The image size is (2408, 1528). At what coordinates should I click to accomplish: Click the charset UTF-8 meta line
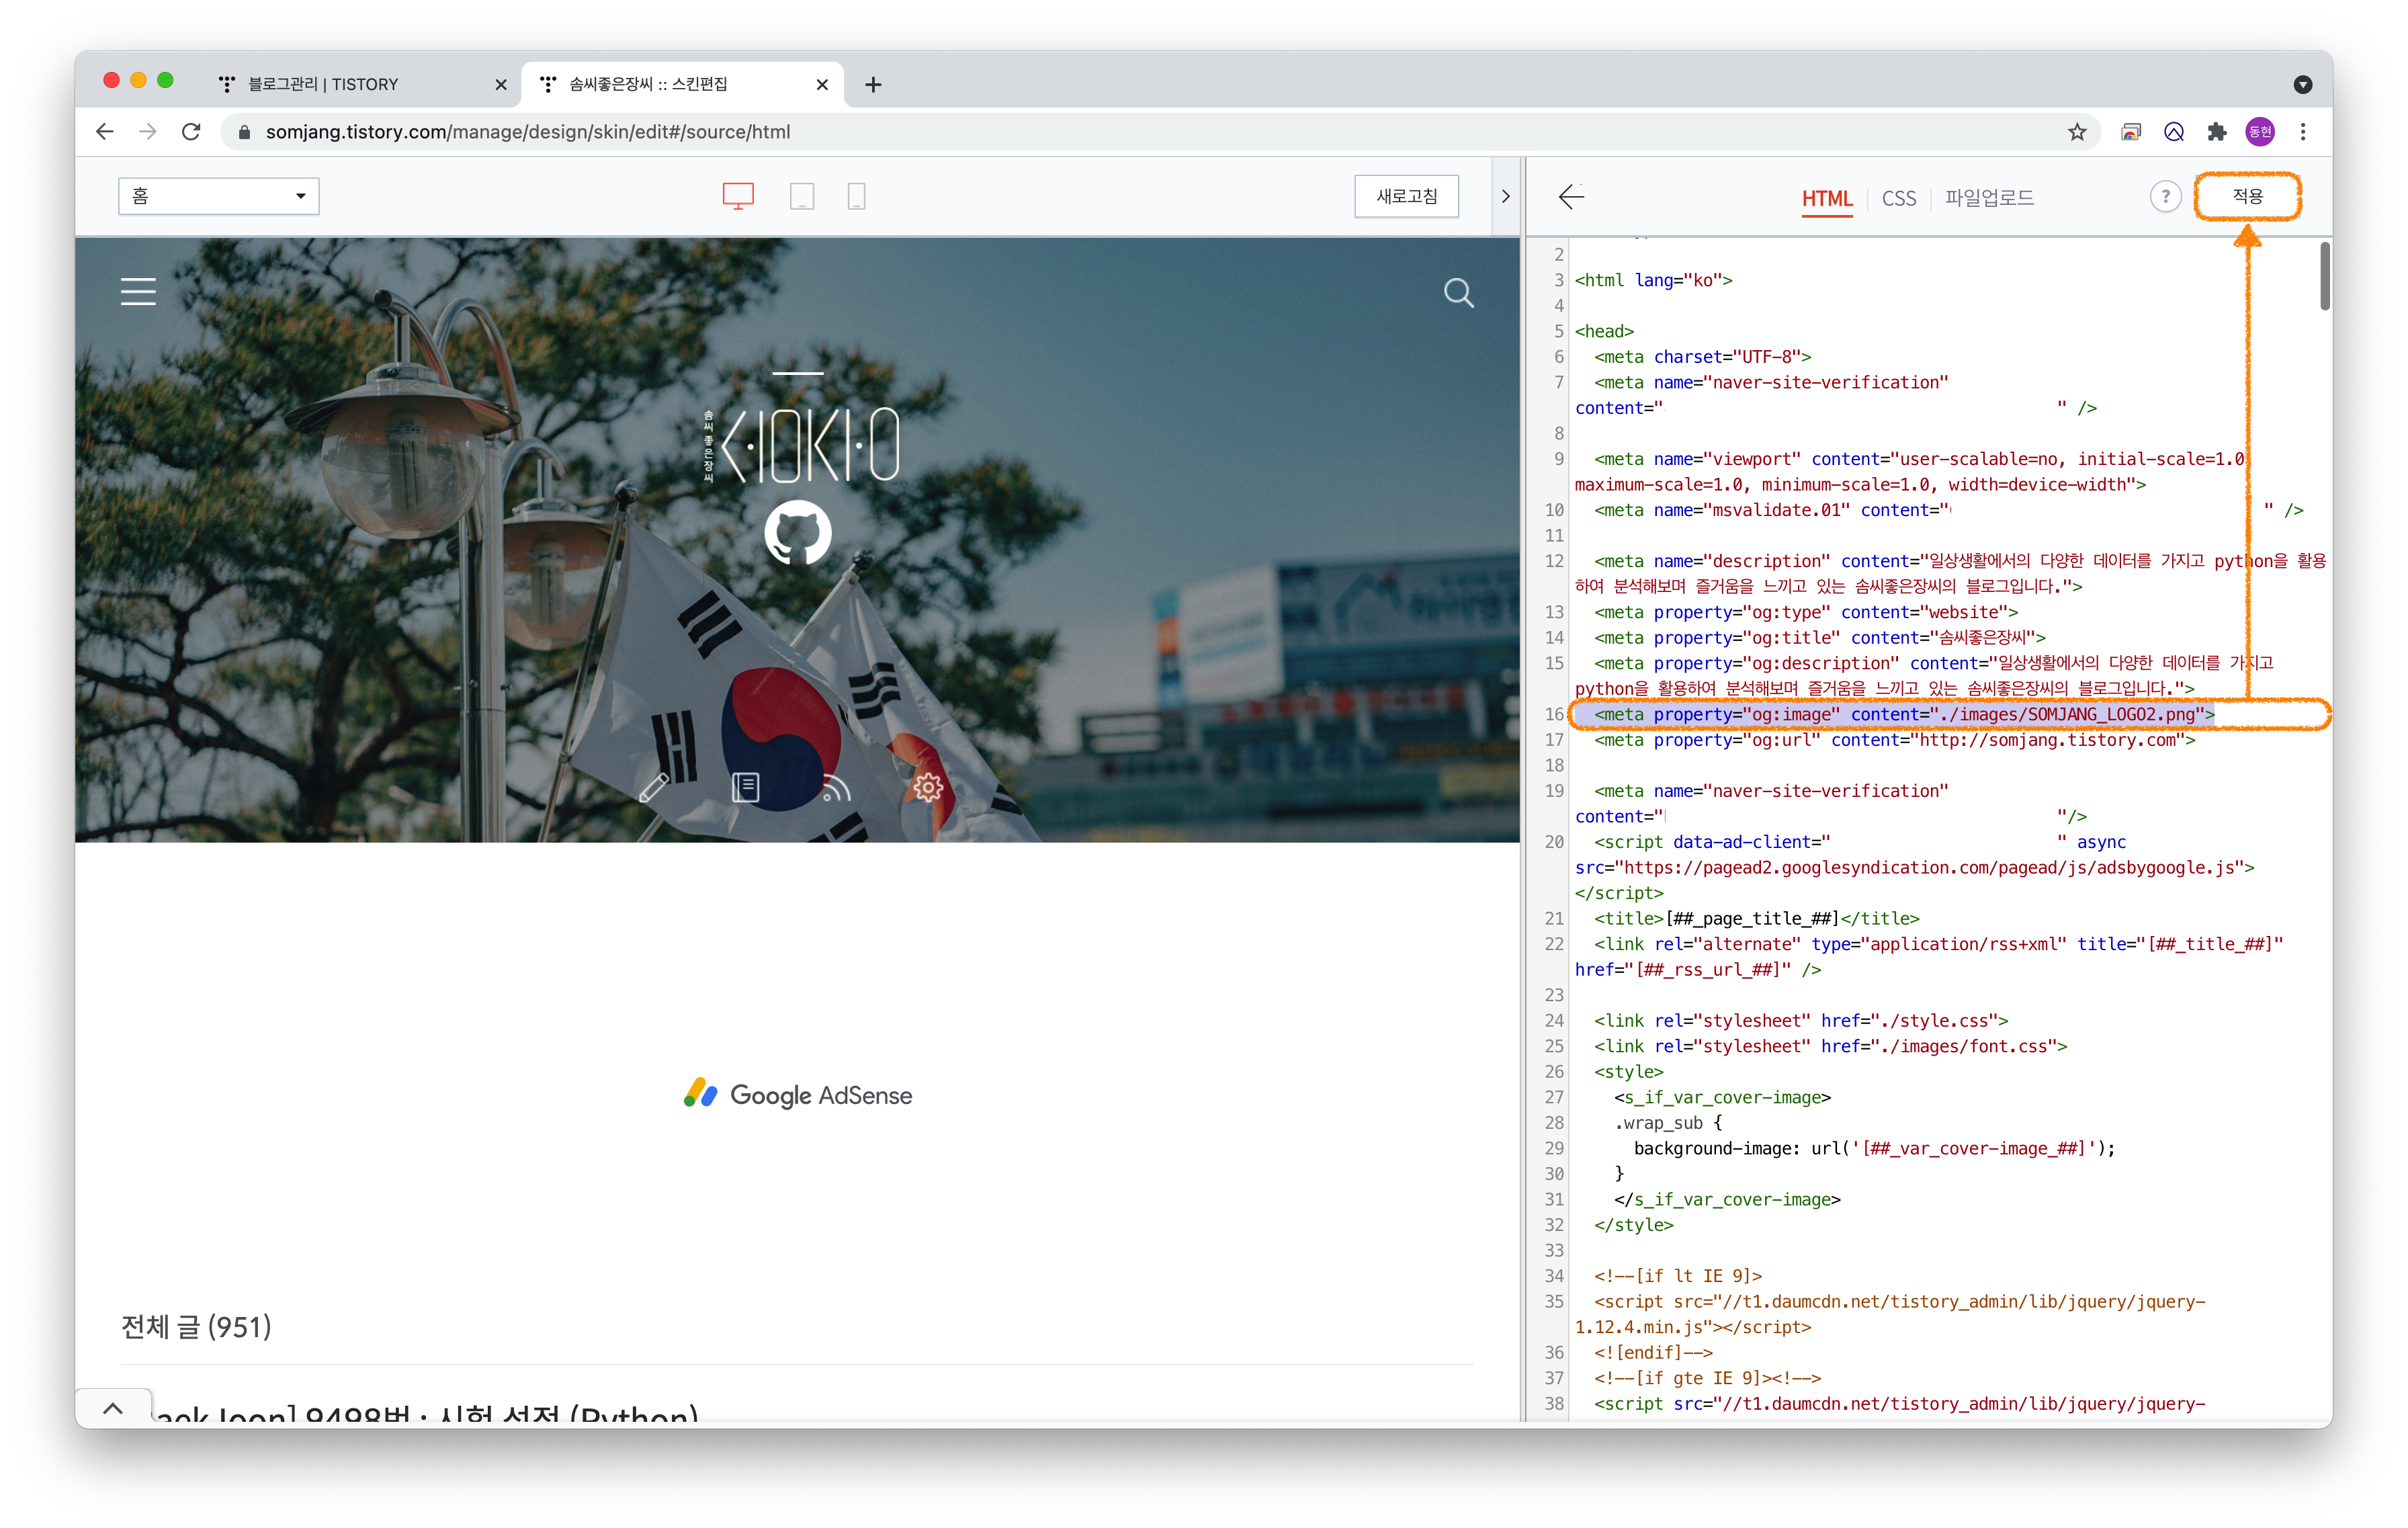tap(1702, 357)
